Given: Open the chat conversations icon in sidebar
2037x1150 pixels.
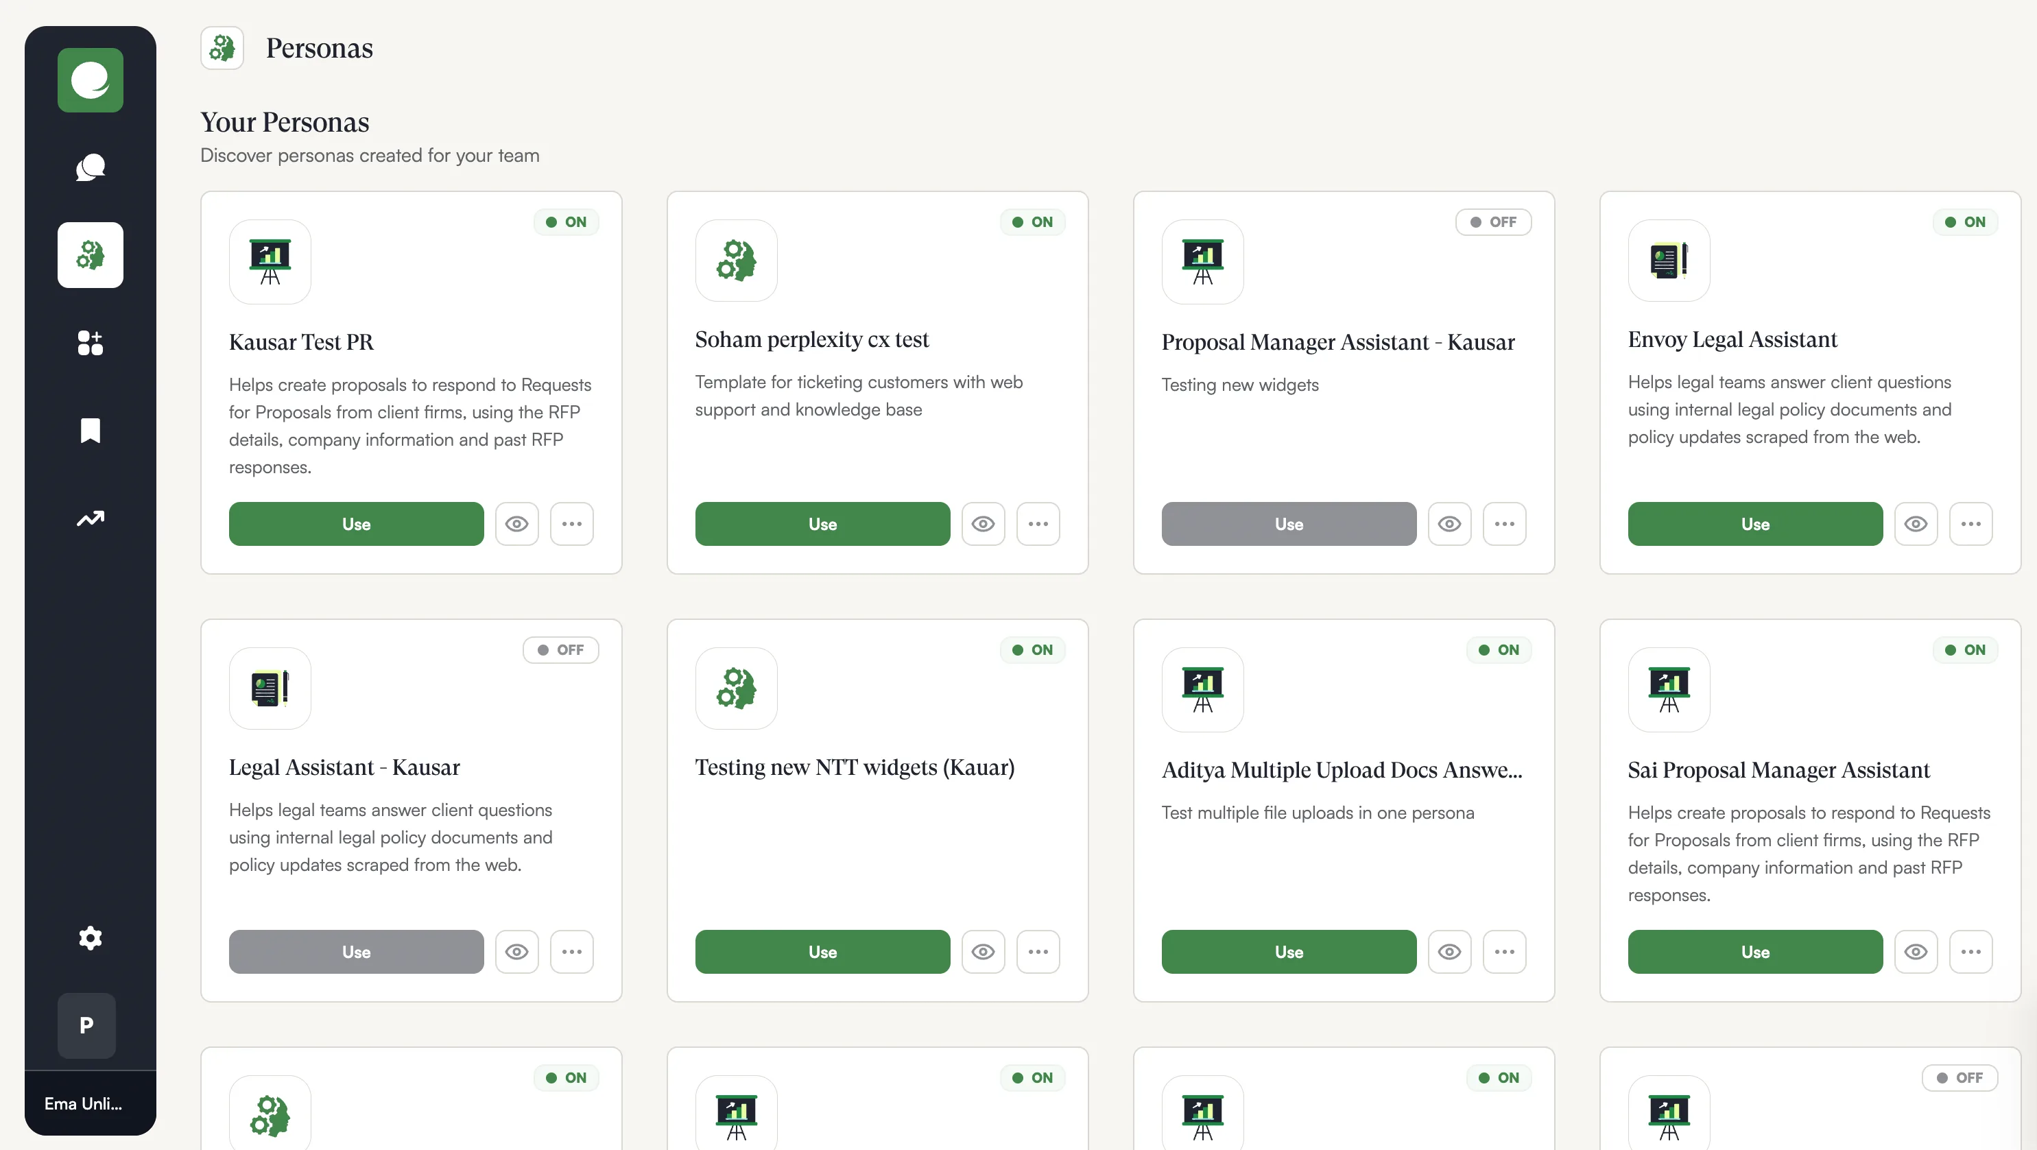Looking at the screenshot, I should click(x=90, y=167).
